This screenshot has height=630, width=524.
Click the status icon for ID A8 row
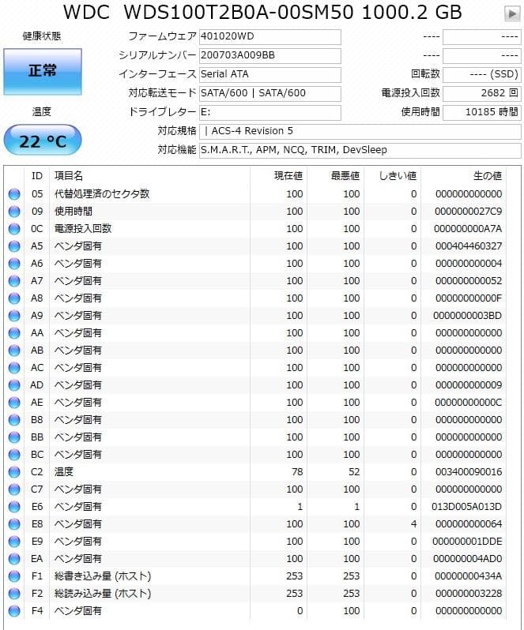point(14,298)
